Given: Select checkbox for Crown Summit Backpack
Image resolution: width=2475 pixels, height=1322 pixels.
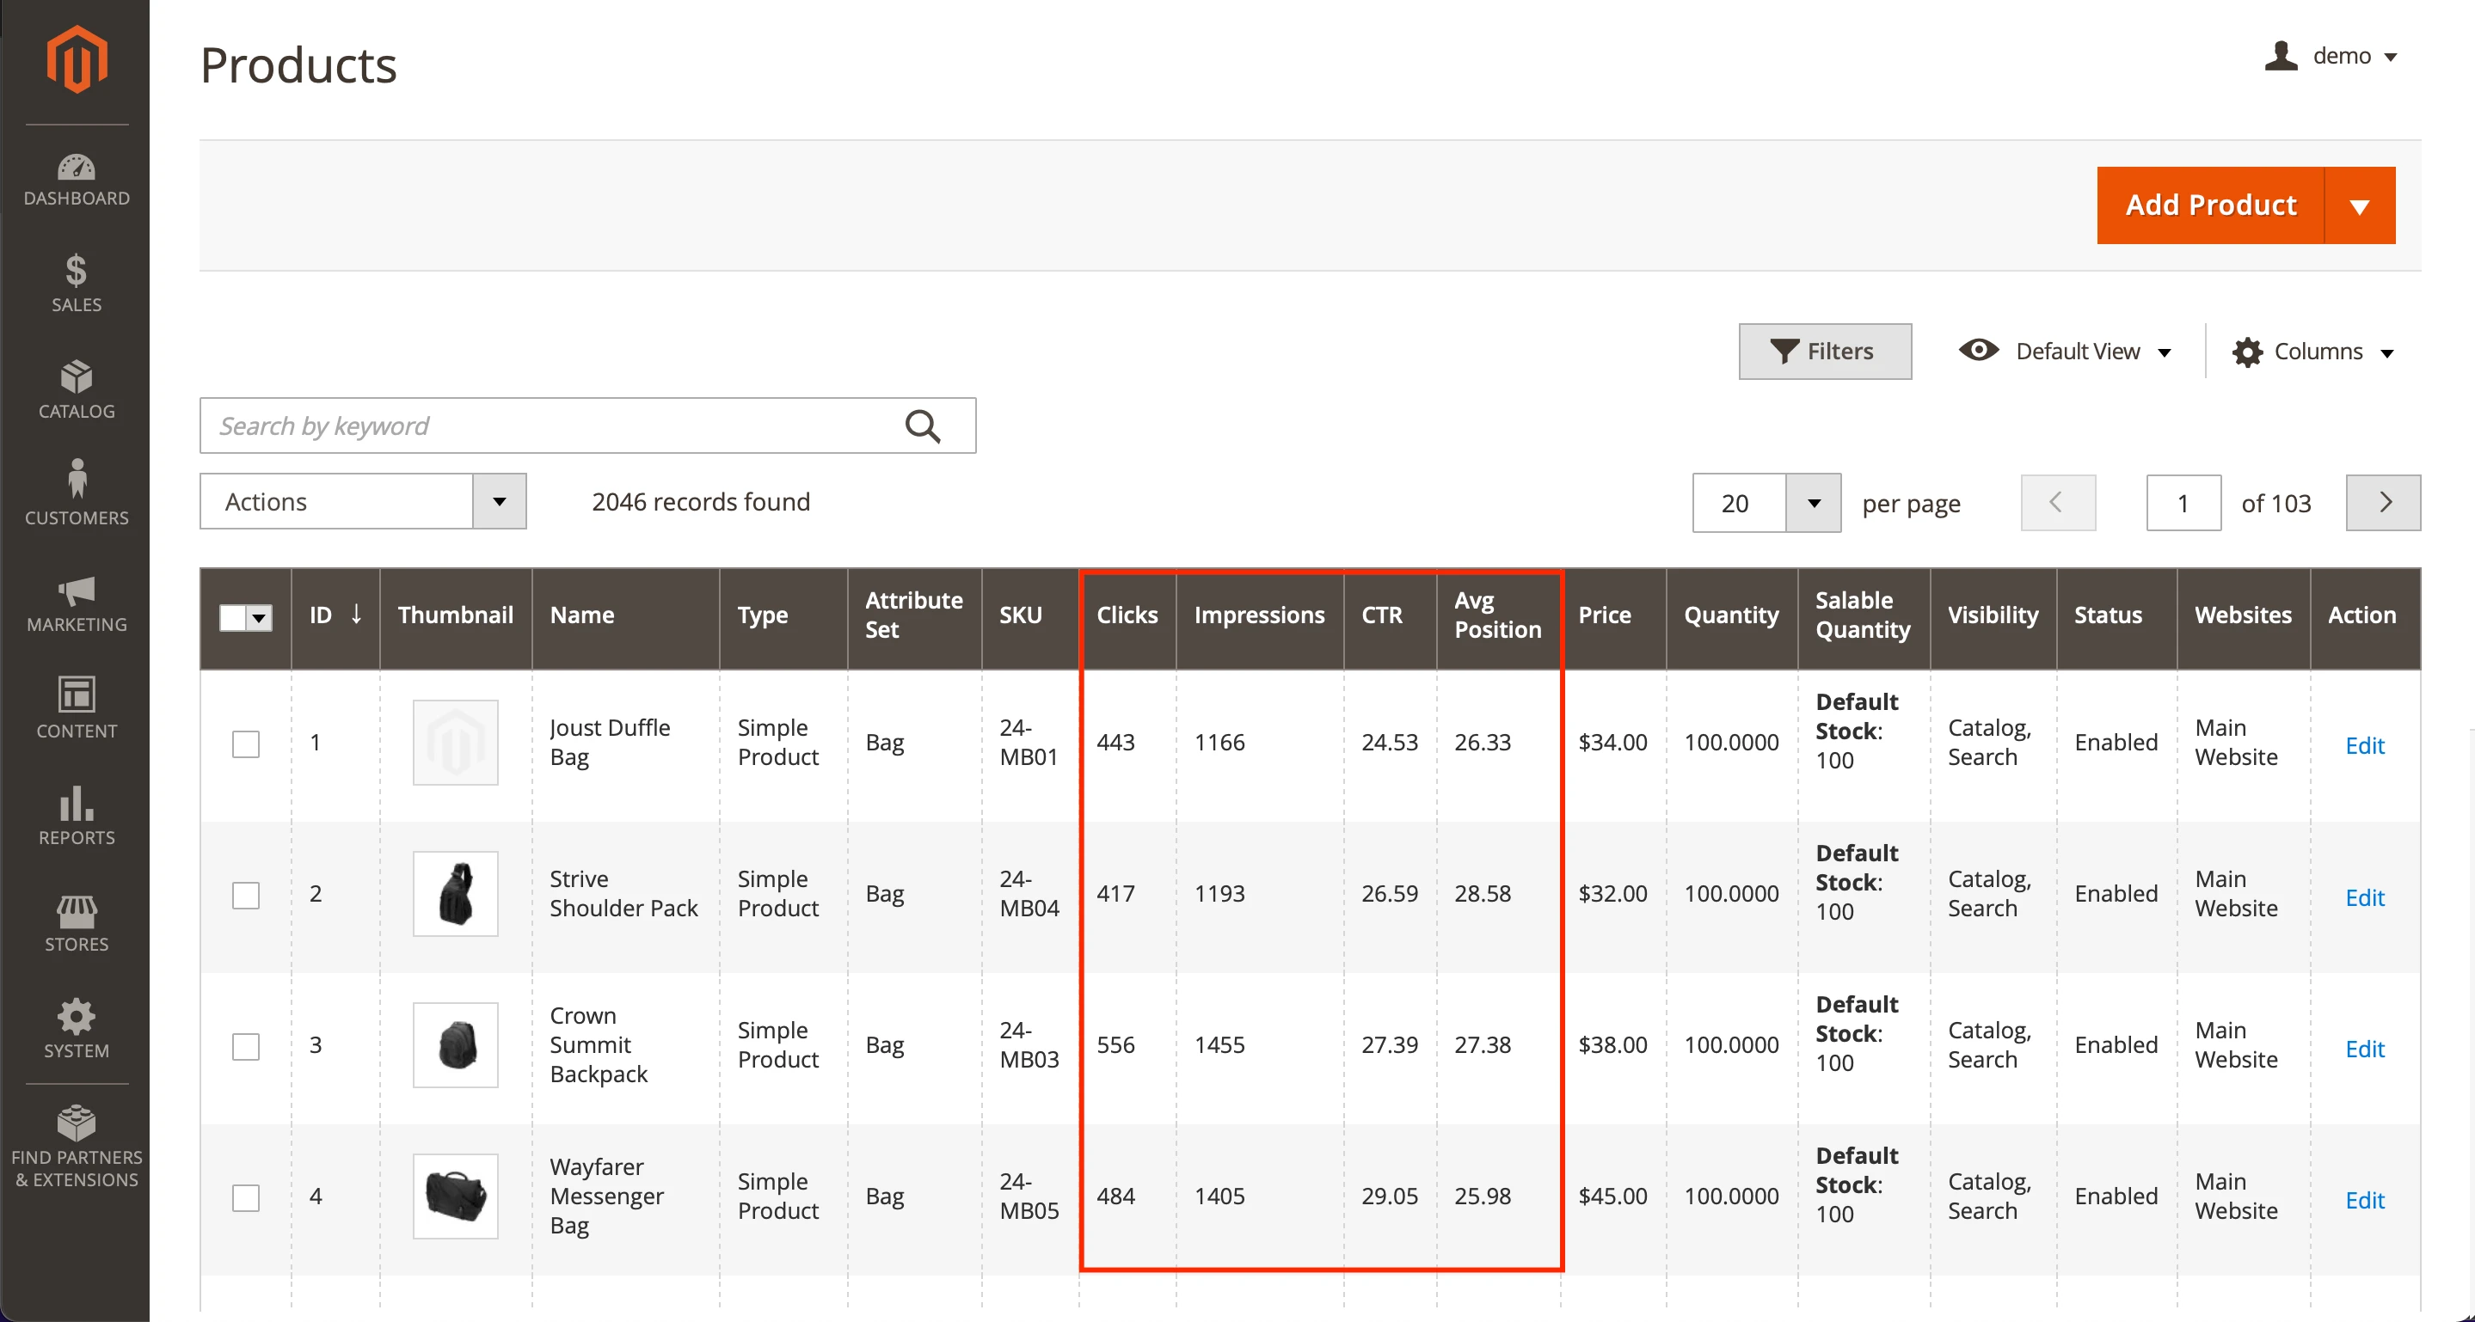Looking at the screenshot, I should click(246, 1046).
